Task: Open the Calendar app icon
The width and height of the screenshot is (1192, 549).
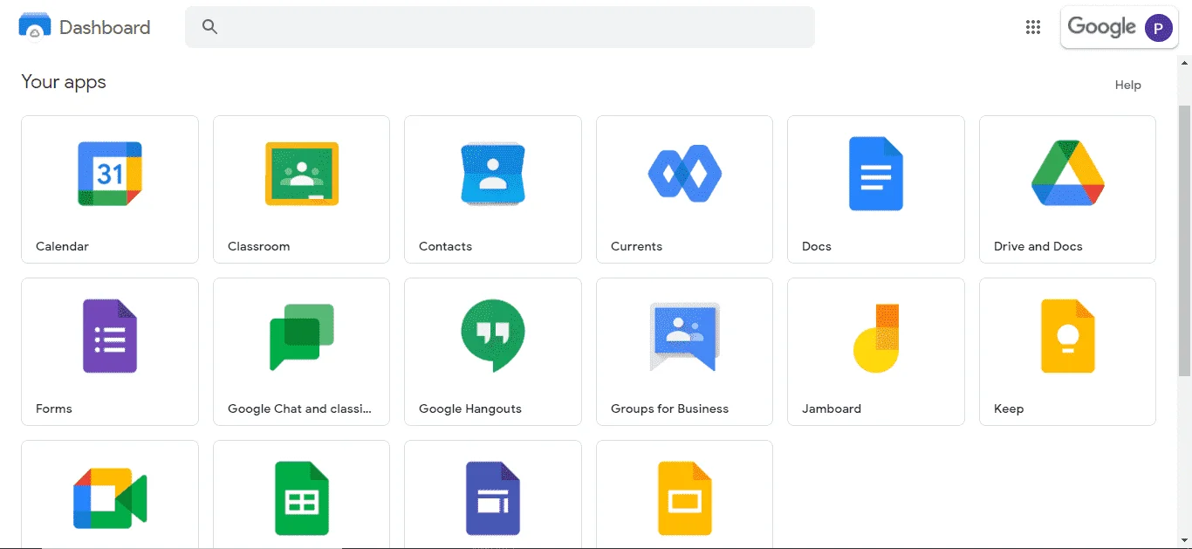Action: pyautogui.click(x=110, y=174)
